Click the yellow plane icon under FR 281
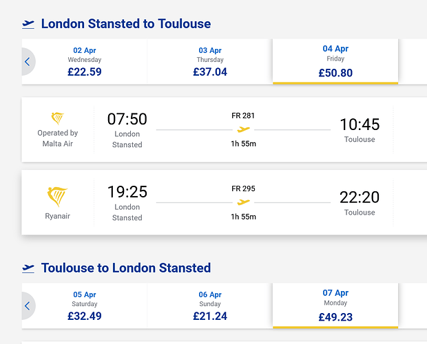Image resolution: width=427 pixels, height=344 pixels. [x=243, y=129]
